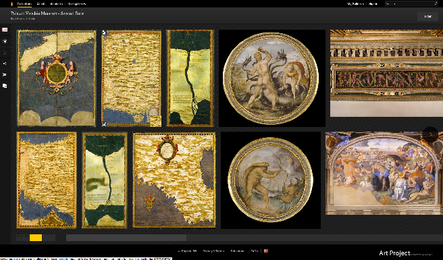
Task: Open the English language selector in footer
Action: pos(187,251)
